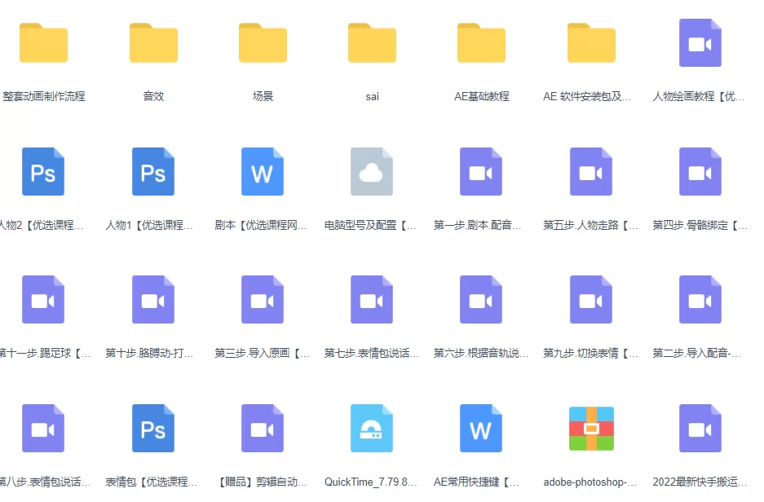Click the 表情包 Photoshop file name label
This screenshot has height=502, width=764.
click(153, 482)
